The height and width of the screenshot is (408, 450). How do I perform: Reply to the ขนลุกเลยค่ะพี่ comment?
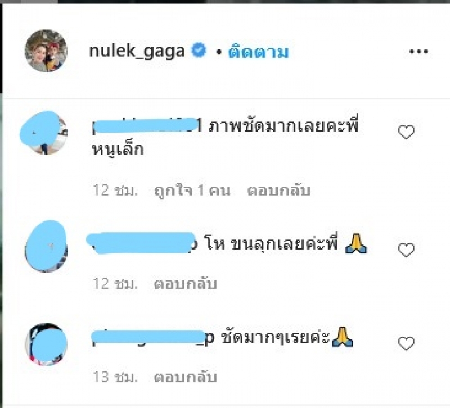pyautogui.click(x=185, y=284)
